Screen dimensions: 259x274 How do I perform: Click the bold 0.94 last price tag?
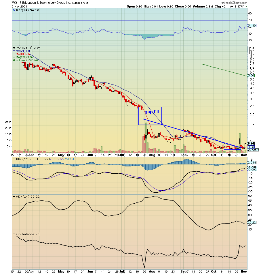click(251, 143)
